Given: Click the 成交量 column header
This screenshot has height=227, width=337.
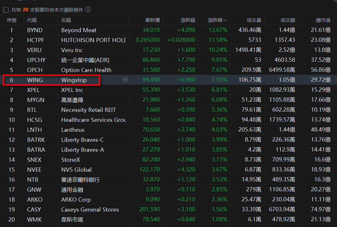Looking at the screenshot, I should (254, 20).
